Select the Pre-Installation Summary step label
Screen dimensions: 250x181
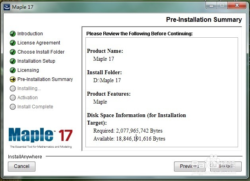[x=45, y=79]
